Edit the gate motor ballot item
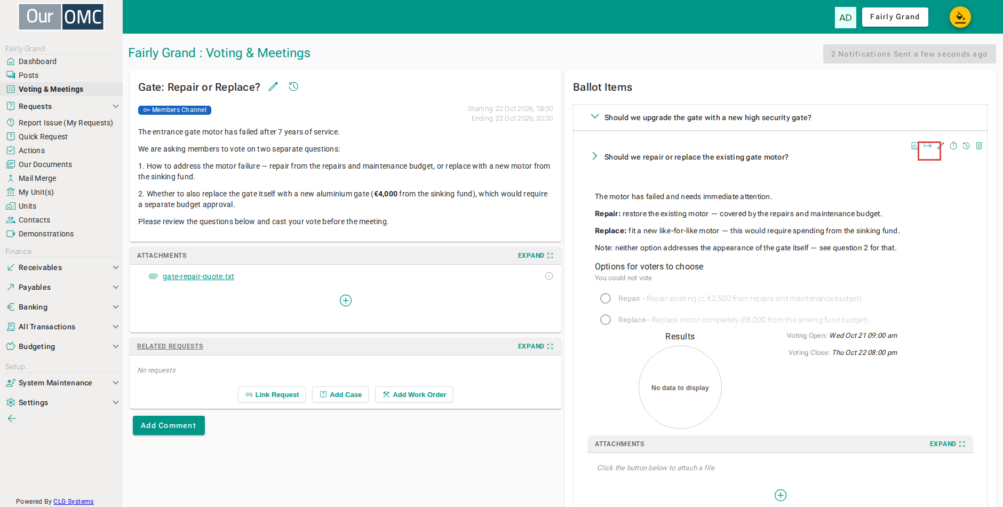Image resolution: width=1003 pixels, height=507 pixels. click(941, 146)
